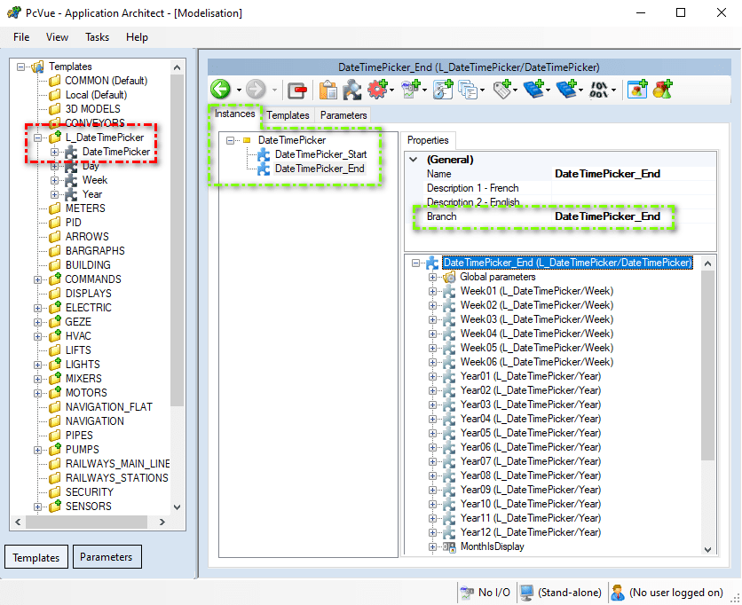The height and width of the screenshot is (605, 742).
Task: Click the red gear with plus icon
Action: [377, 90]
